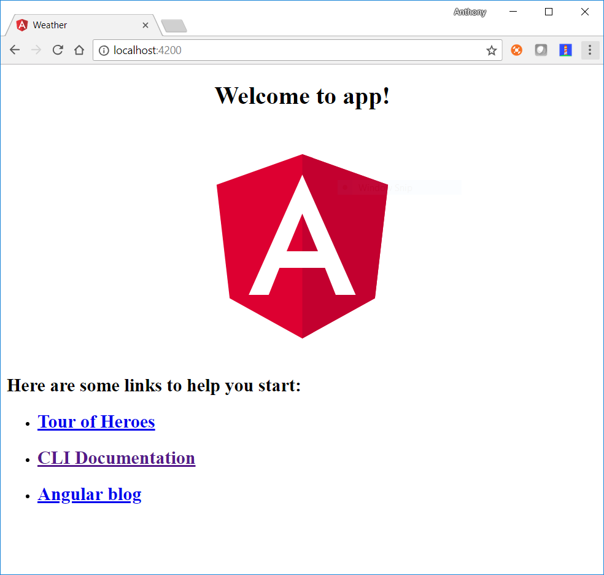Open the browser home page

point(79,50)
